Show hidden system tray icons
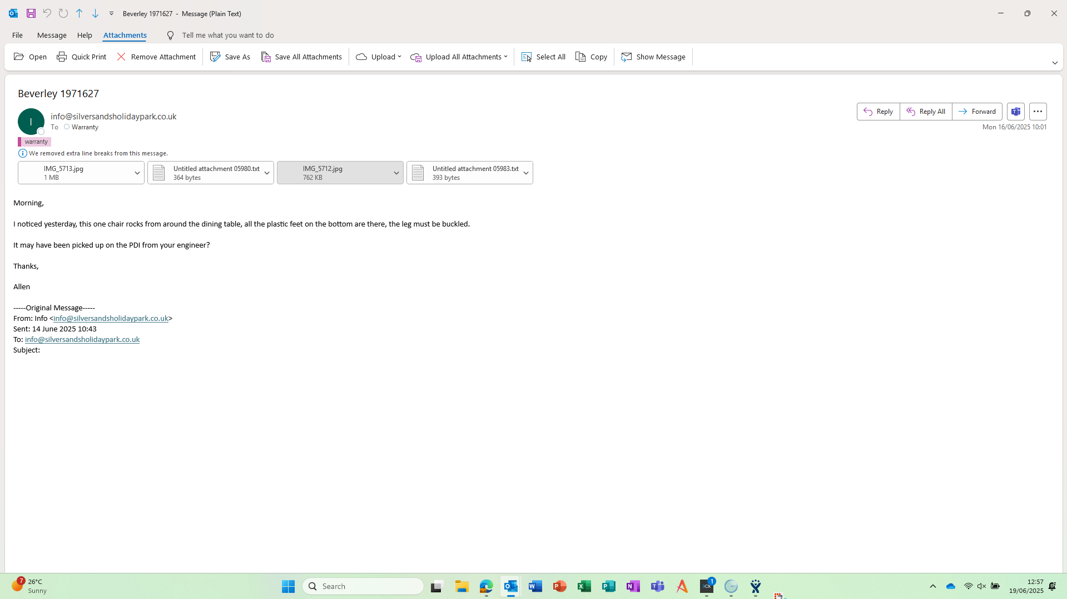The height and width of the screenshot is (599, 1067). [933, 586]
